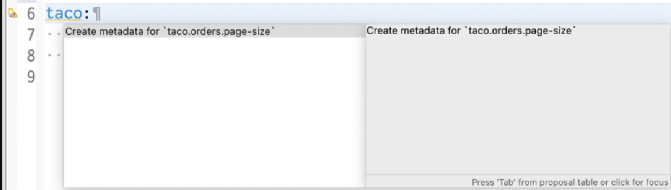This screenshot has height=190, width=671.
Task: Click the annotation ruler left of line number 9
Action: [11, 77]
